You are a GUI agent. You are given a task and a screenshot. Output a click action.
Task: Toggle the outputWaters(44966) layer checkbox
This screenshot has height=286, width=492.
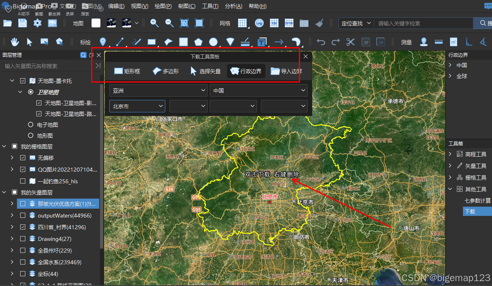pos(23,216)
